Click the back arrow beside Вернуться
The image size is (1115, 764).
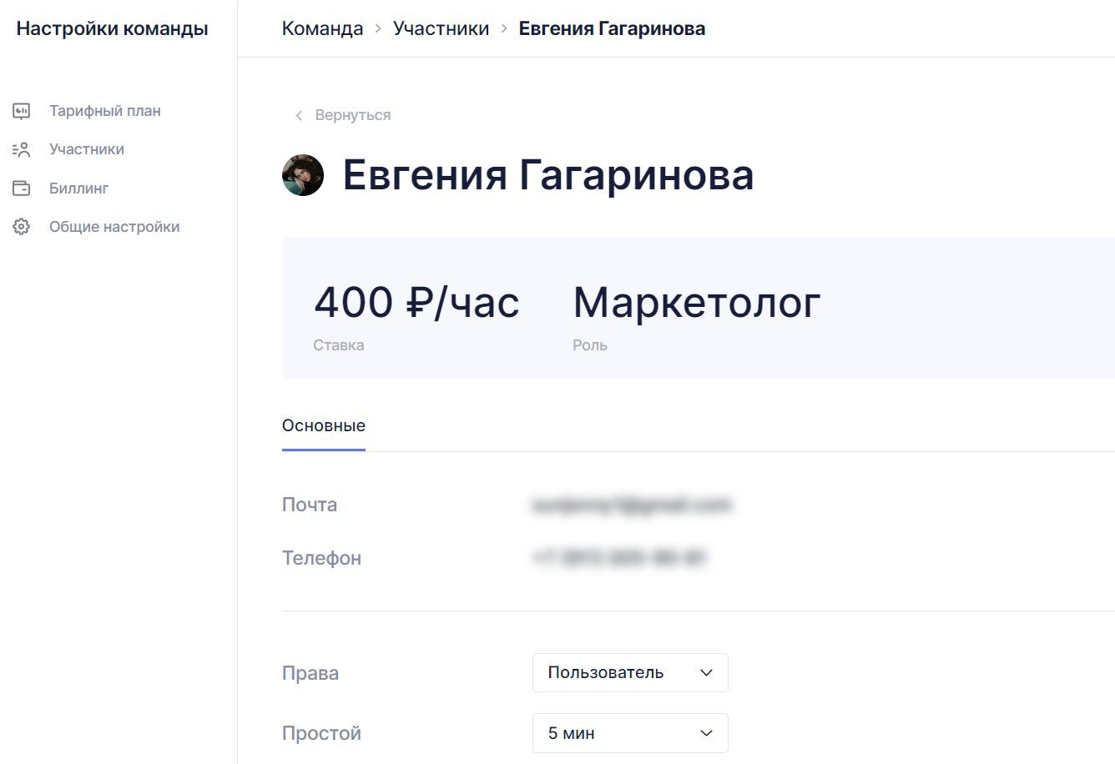tap(299, 115)
